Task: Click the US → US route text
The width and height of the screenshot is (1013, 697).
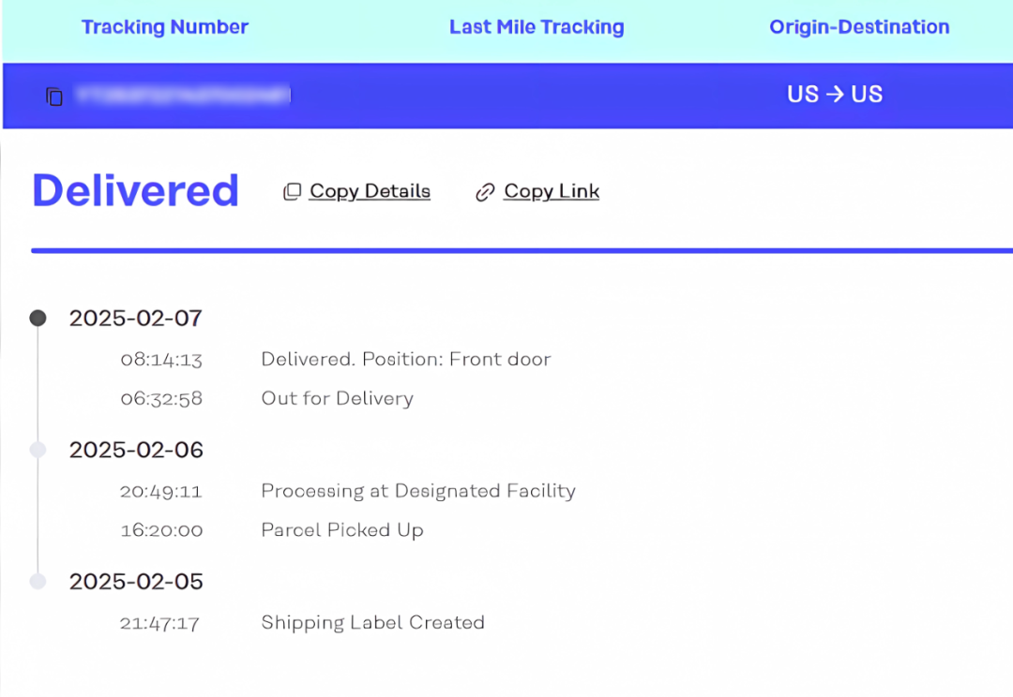Action: [x=835, y=95]
